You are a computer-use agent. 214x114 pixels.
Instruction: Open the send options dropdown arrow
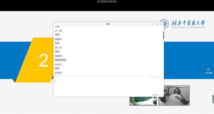(x=161, y=95)
